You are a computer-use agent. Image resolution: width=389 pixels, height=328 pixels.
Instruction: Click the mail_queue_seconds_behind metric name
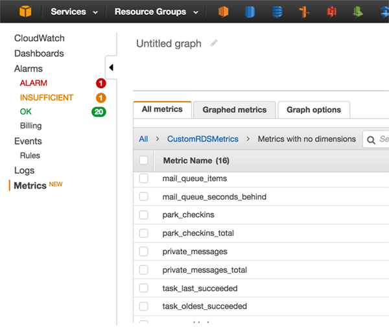(x=215, y=197)
